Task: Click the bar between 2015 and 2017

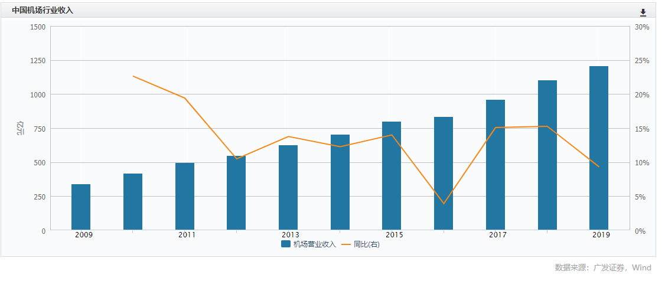Action: [444, 174]
